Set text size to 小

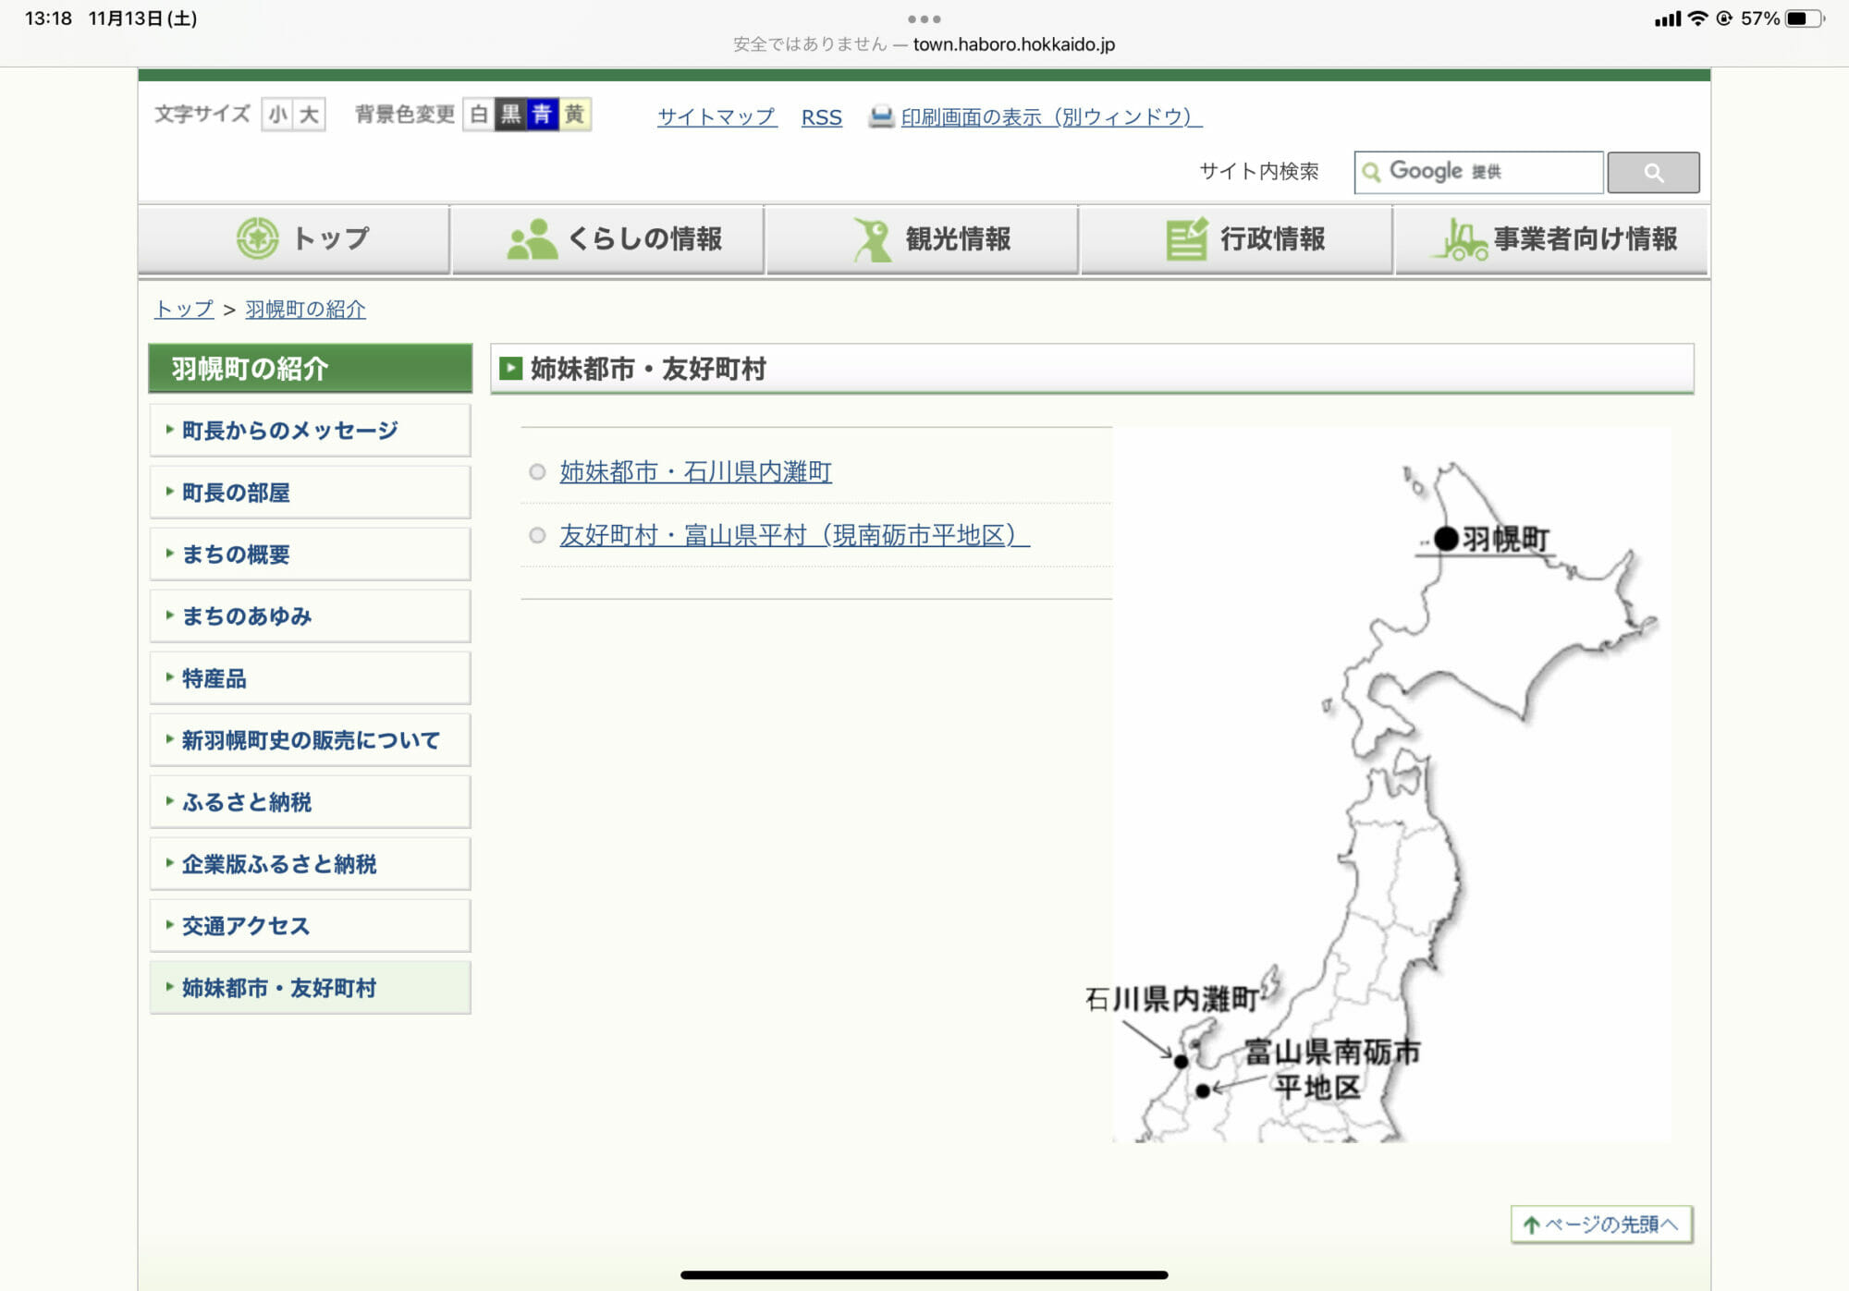(x=277, y=115)
